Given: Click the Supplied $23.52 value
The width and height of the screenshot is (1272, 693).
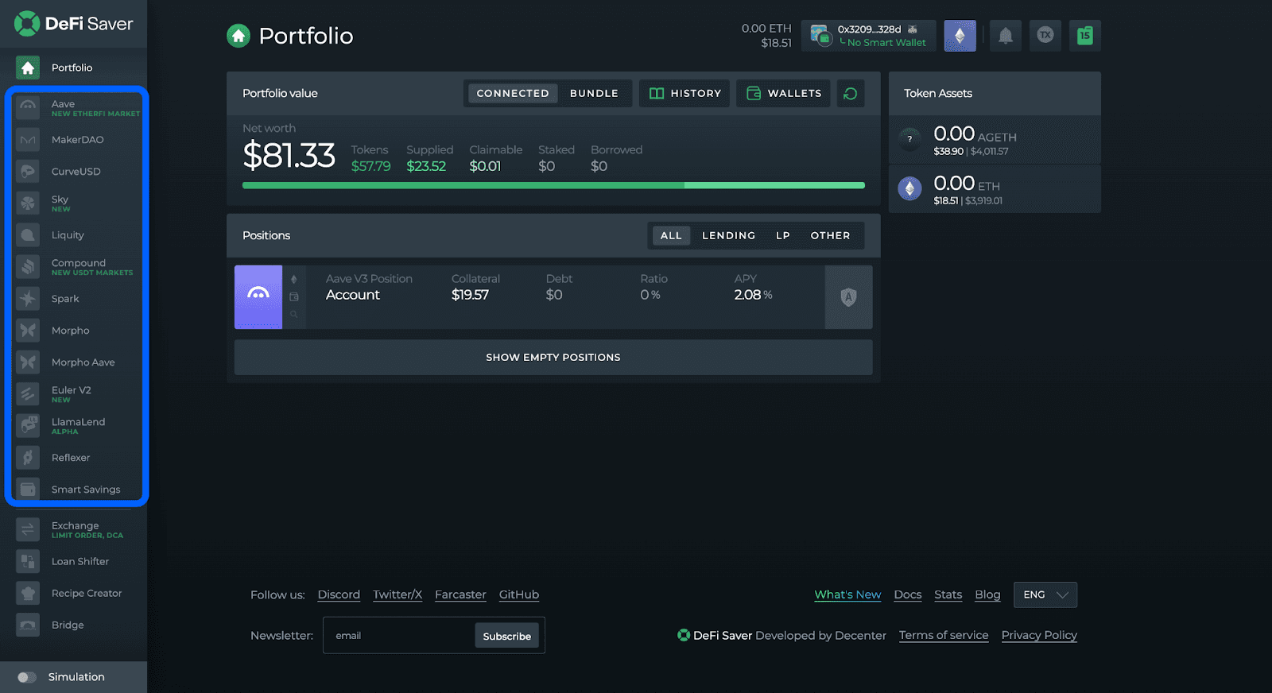Looking at the screenshot, I should click(426, 166).
